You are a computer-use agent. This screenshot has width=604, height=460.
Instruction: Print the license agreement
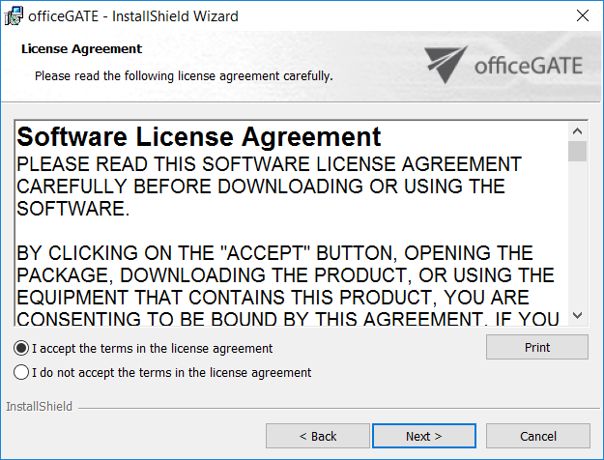537,348
